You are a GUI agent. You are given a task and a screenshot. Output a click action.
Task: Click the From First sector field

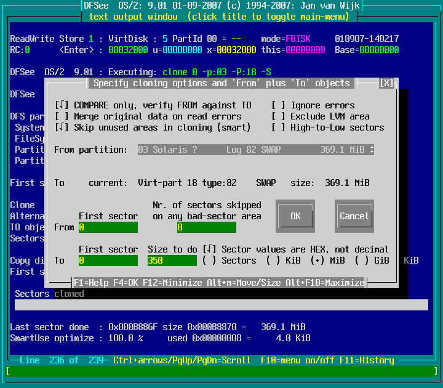108,227
